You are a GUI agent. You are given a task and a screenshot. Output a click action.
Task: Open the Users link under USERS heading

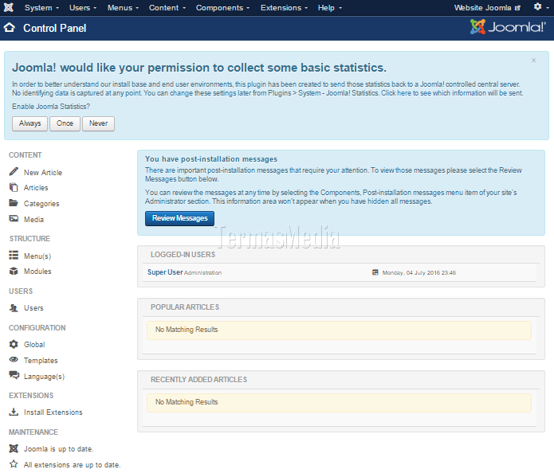(x=33, y=308)
